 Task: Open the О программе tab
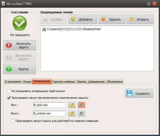pos(13,81)
